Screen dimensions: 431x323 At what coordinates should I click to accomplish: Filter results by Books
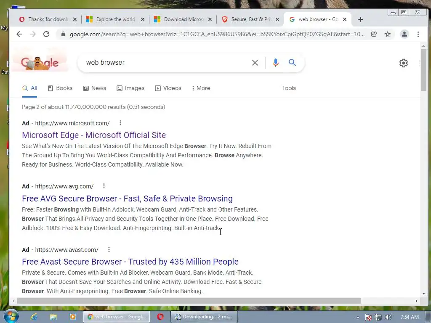click(x=60, y=88)
